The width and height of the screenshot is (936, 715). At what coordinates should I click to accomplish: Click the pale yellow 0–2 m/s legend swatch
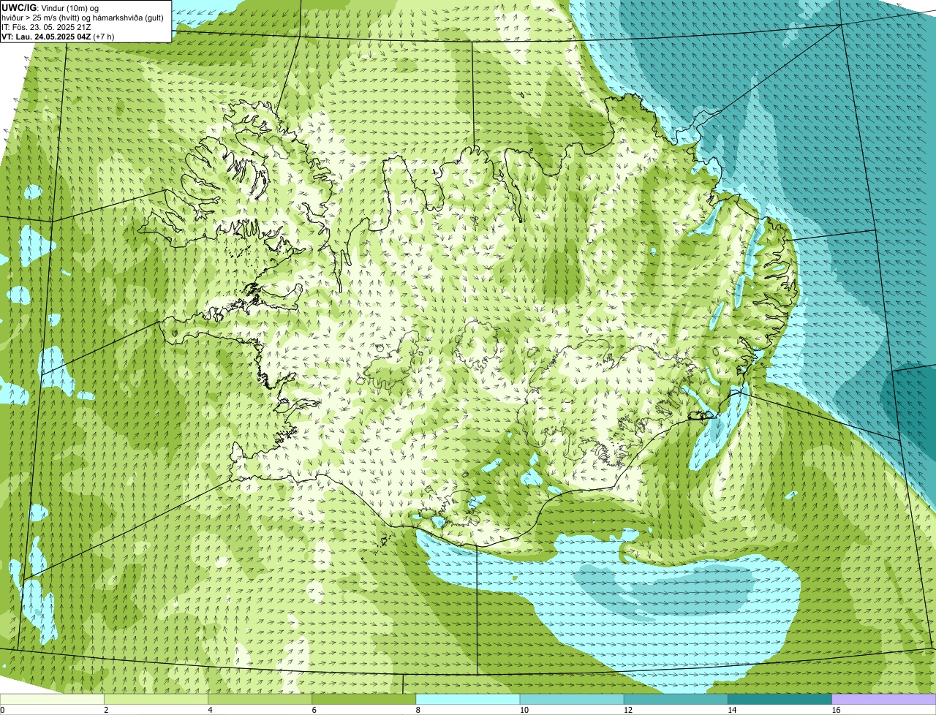[52, 699]
